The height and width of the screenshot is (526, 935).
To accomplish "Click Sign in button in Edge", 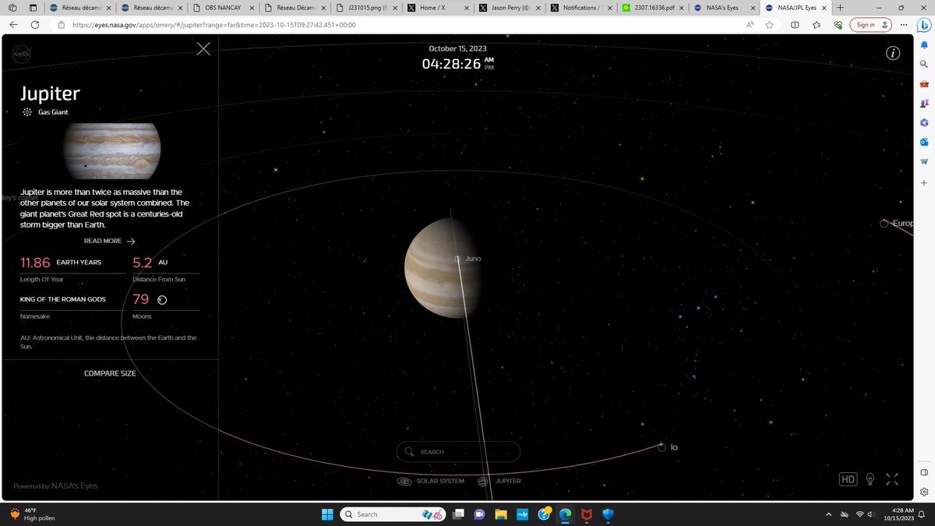I will coord(871,25).
